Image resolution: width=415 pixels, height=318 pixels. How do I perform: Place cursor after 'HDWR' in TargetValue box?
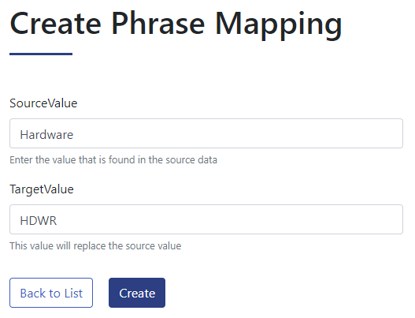(57, 221)
